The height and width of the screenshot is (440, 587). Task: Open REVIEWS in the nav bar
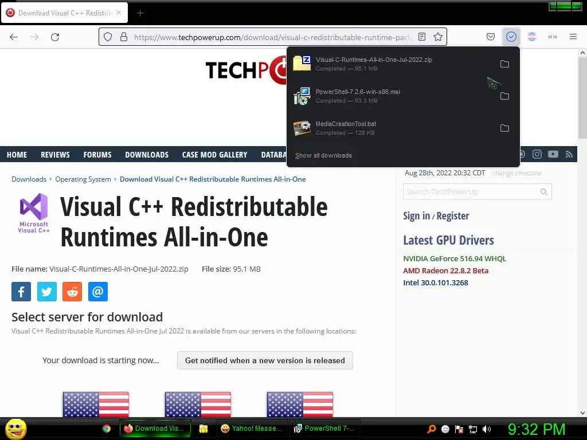pos(55,155)
